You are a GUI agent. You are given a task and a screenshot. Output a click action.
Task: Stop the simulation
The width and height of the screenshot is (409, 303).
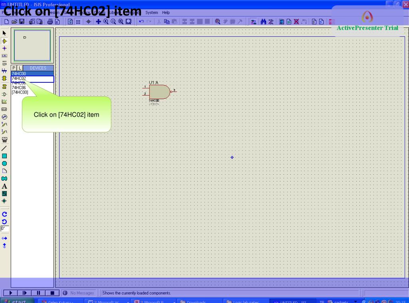tap(52, 293)
